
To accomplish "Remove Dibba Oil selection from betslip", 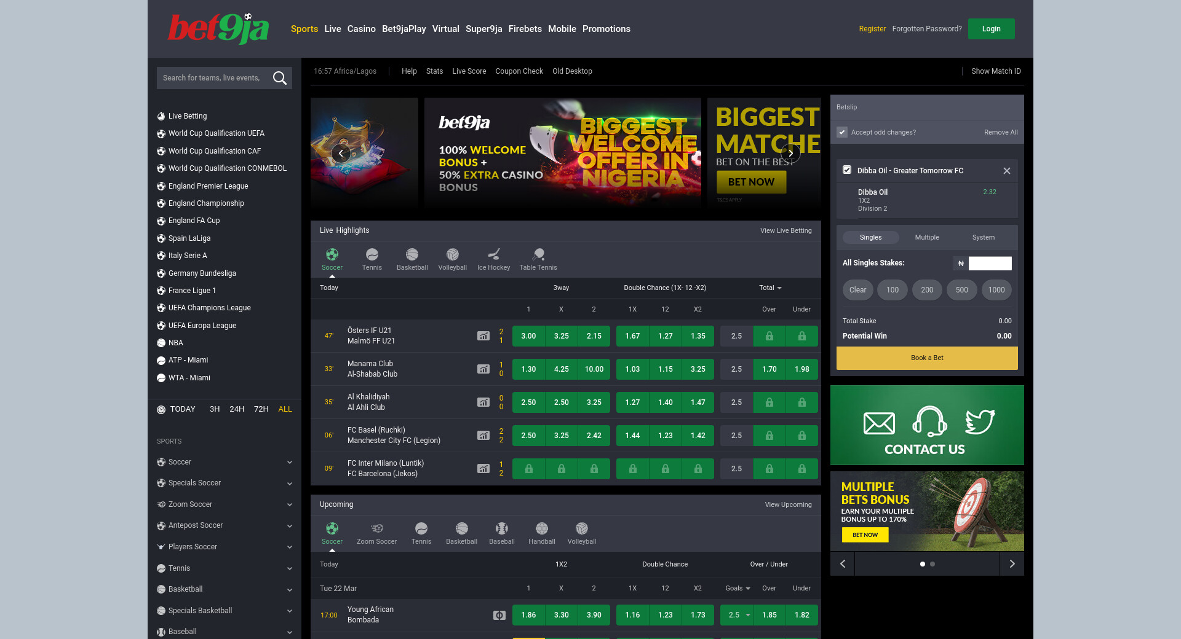I will (x=1007, y=171).
